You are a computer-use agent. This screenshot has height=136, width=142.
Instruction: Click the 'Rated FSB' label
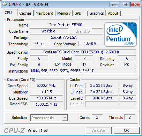coord(18,104)
